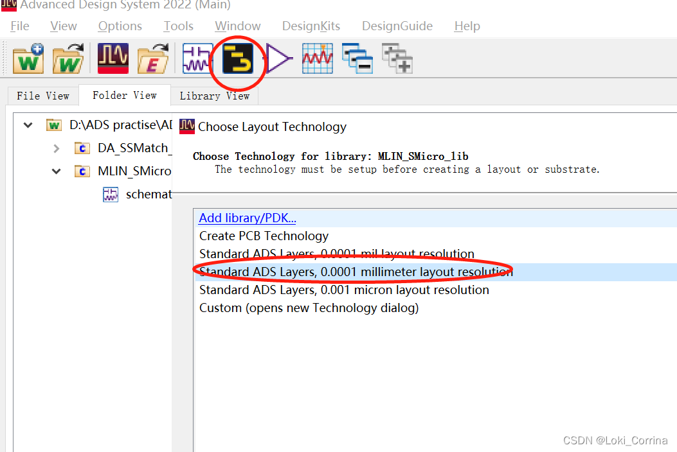
Task: Open the New Data Display window icon
Action: tap(318, 58)
